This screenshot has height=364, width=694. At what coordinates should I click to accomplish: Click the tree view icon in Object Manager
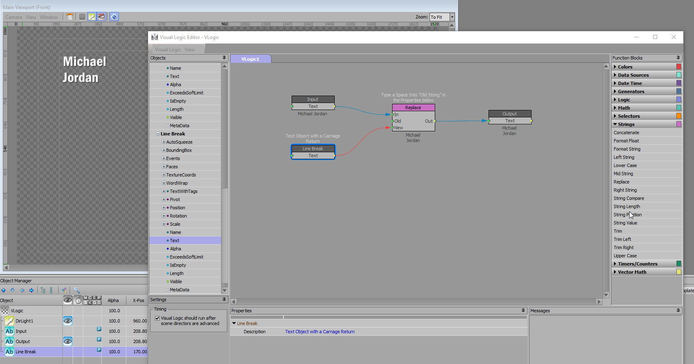(x=43, y=290)
